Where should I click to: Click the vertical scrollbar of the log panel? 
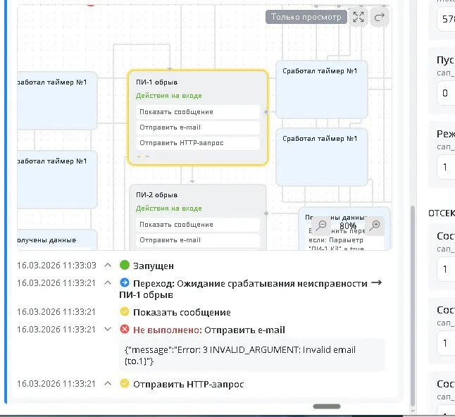[413, 303]
